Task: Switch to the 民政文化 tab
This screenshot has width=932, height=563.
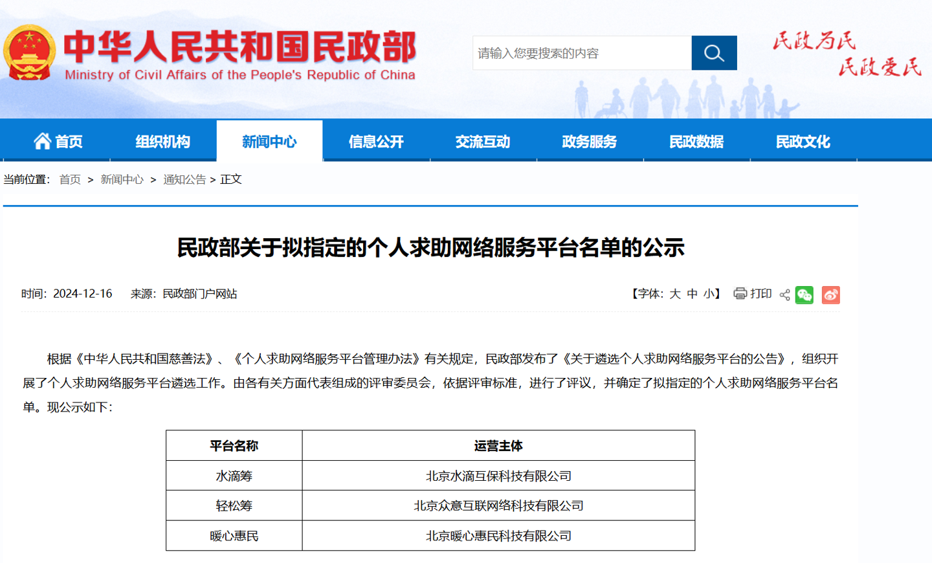Action: click(803, 141)
